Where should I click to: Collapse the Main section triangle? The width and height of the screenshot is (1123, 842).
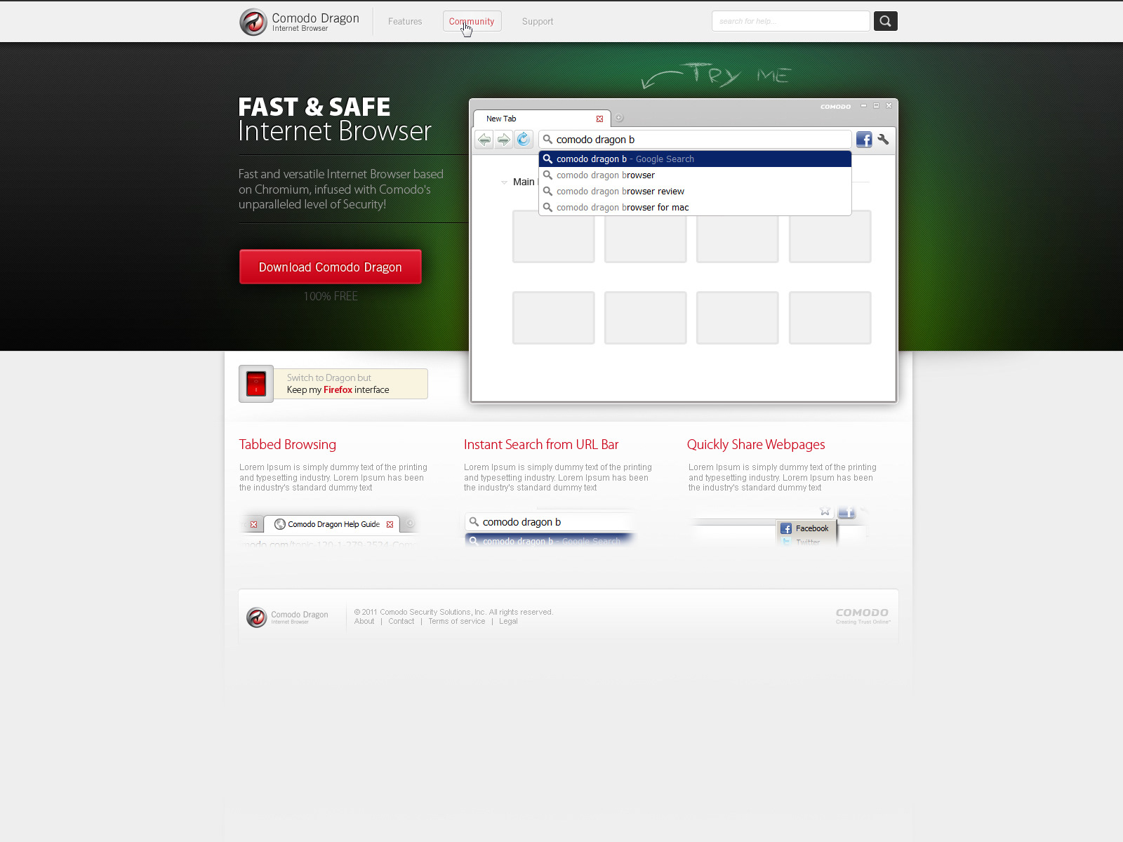[504, 182]
